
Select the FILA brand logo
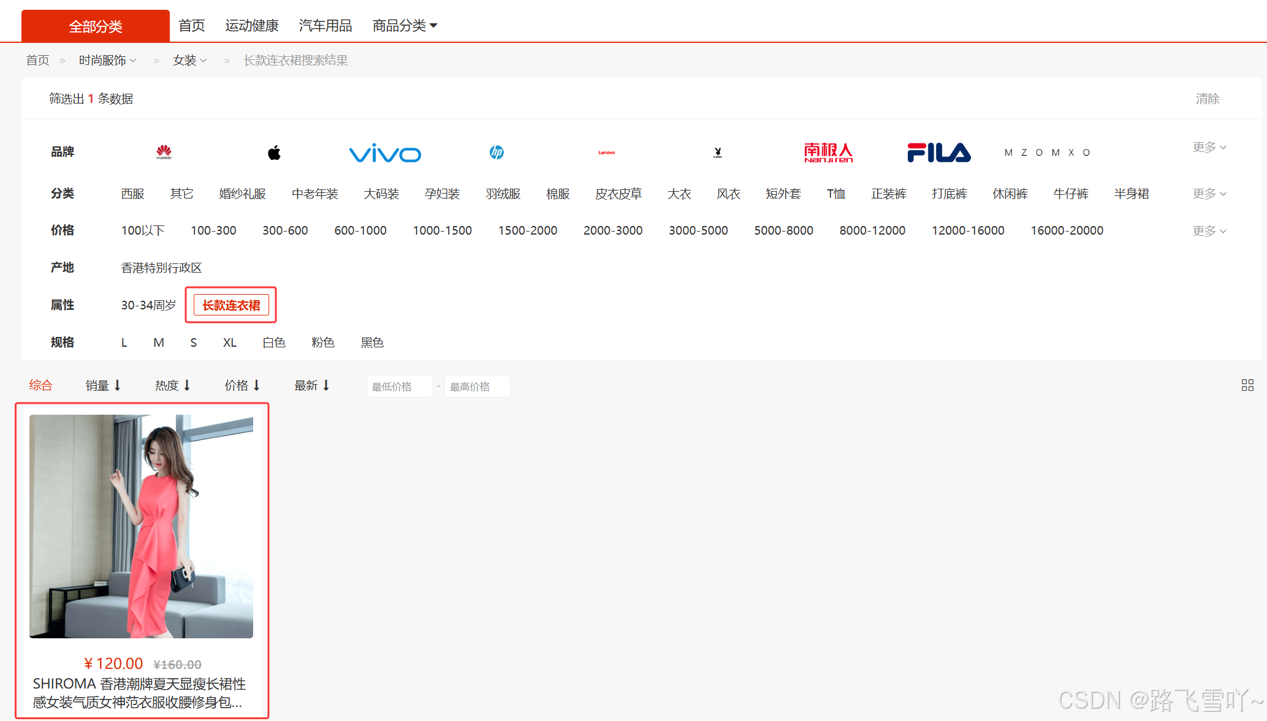click(938, 153)
